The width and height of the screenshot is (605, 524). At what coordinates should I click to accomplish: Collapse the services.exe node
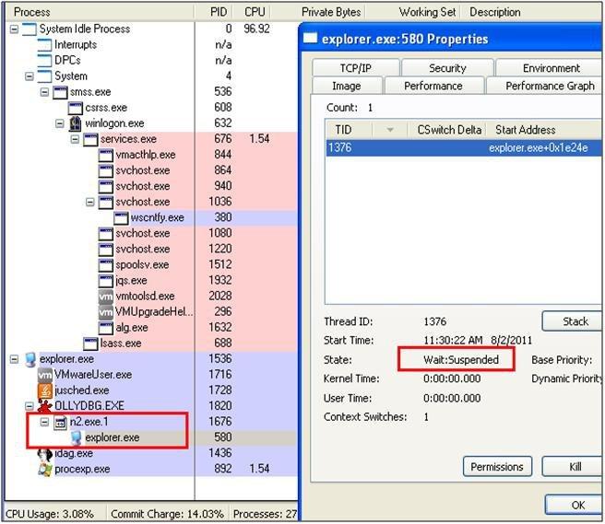click(75, 139)
